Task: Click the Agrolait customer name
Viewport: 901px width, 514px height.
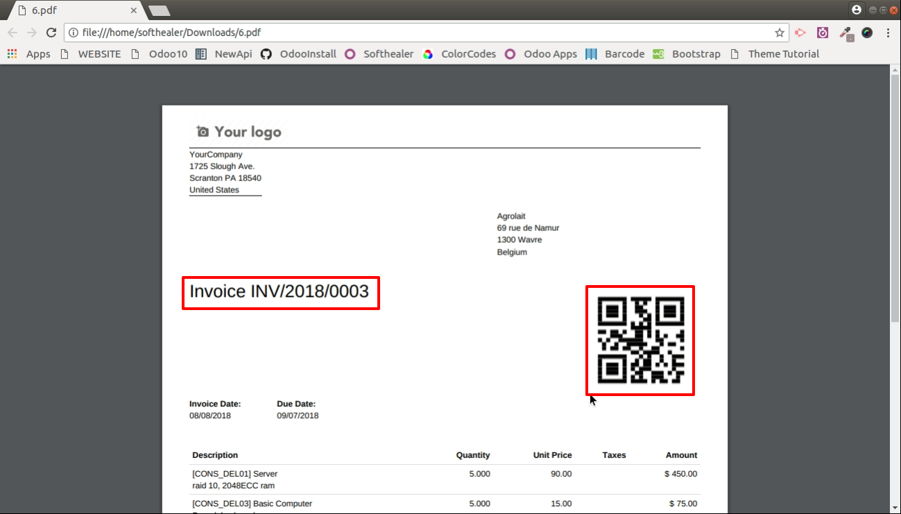Action: tap(511, 216)
